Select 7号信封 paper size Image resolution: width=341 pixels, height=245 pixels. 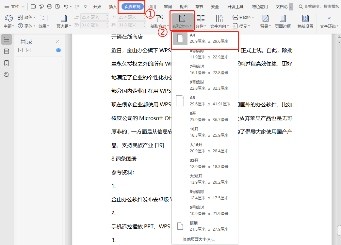pyautogui.click(x=205, y=69)
